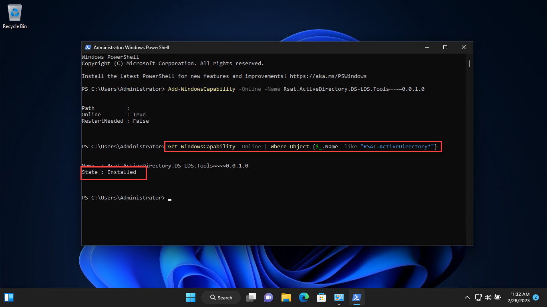The image size is (547, 307).
Task: Open Microsoft Edge from the taskbar
Action: (304, 297)
